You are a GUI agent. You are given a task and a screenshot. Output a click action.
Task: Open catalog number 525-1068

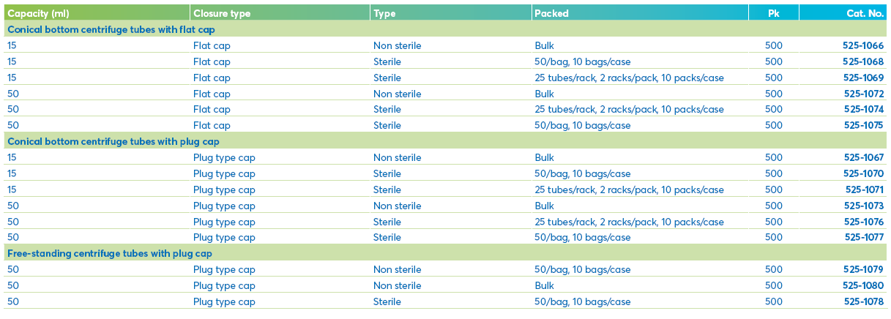point(863,61)
